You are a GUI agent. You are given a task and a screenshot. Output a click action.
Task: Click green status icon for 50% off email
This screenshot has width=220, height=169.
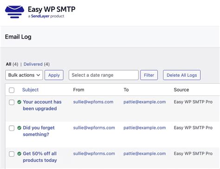coord(19,154)
